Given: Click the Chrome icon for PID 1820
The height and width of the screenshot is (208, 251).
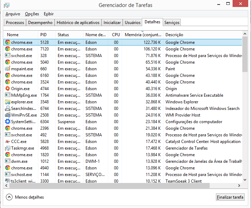Looking at the screenshot, I should click(x=8, y=155).
